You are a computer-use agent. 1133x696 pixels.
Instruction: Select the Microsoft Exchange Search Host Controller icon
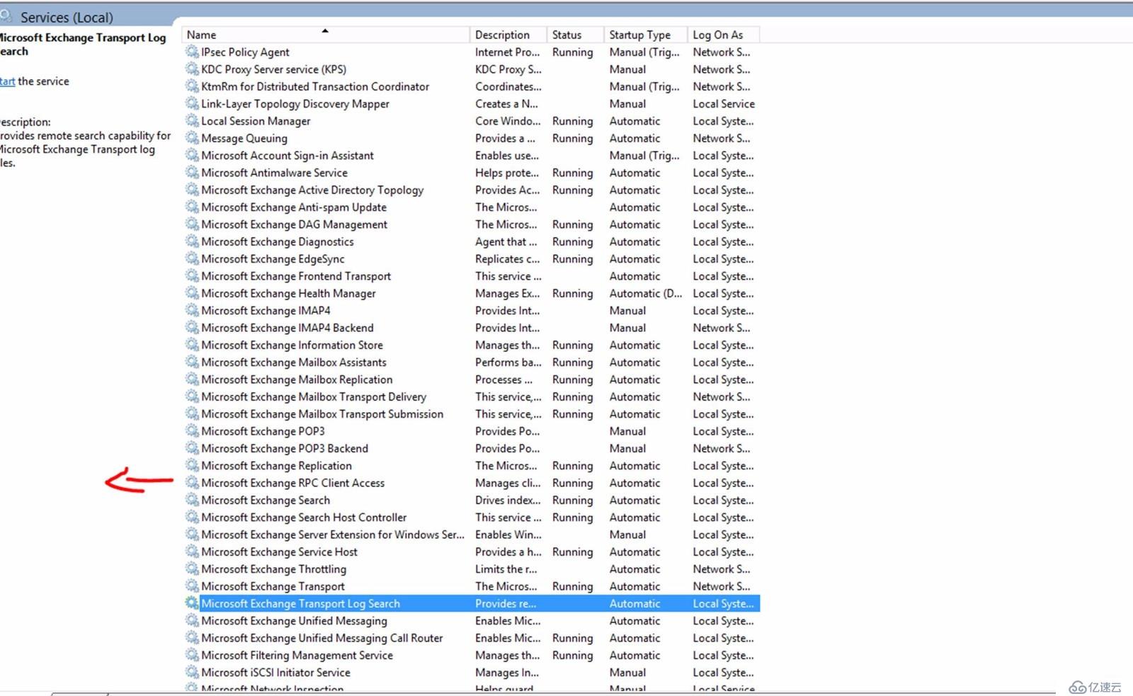point(192,517)
